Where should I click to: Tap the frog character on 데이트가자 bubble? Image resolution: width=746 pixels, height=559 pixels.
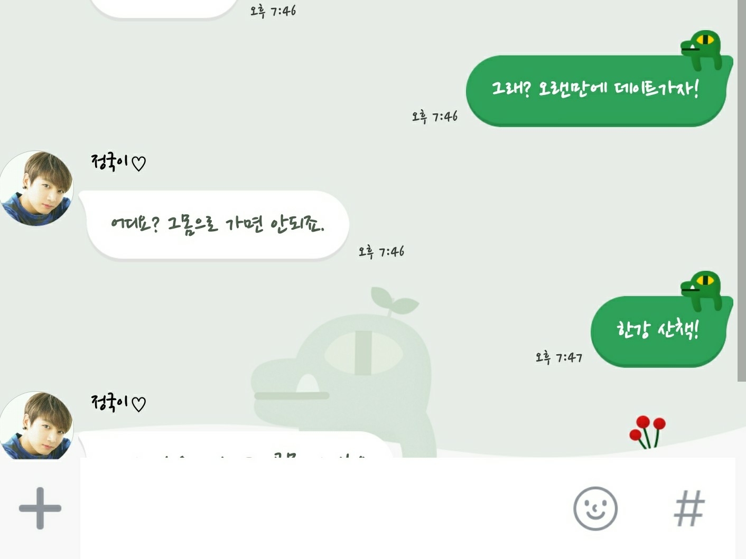tap(702, 50)
